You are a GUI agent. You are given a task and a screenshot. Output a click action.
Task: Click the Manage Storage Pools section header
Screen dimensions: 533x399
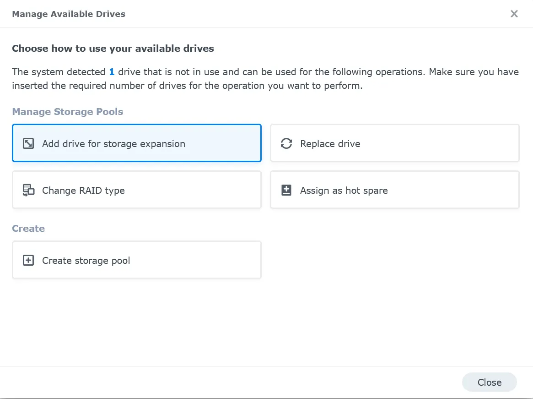click(67, 112)
